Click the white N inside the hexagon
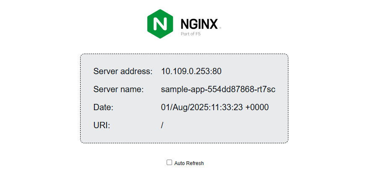Screen dimensions: 366x186 pyautogui.click(x=160, y=24)
